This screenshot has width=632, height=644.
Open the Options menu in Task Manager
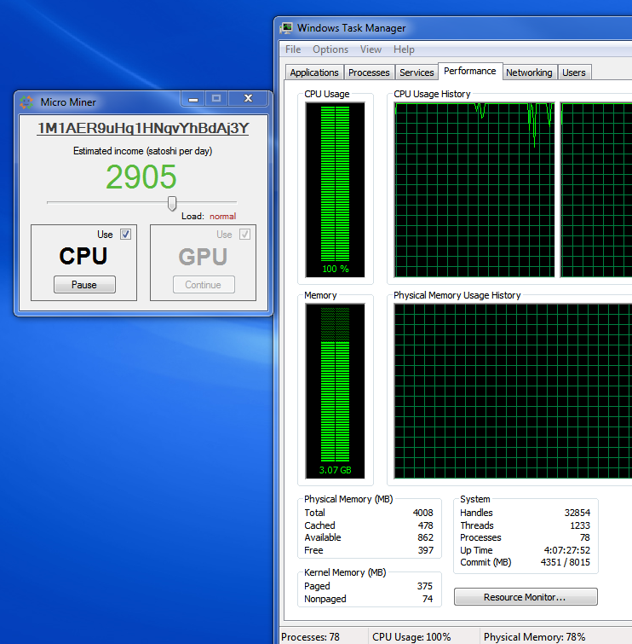[x=330, y=49]
